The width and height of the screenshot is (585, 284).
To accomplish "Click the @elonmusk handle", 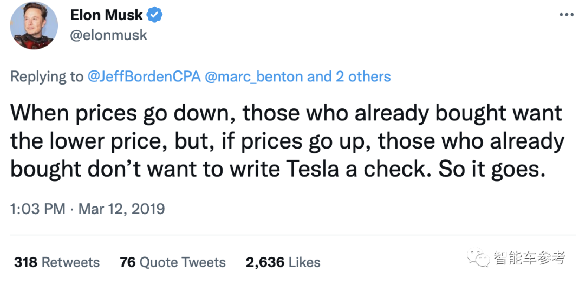I will (108, 35).
